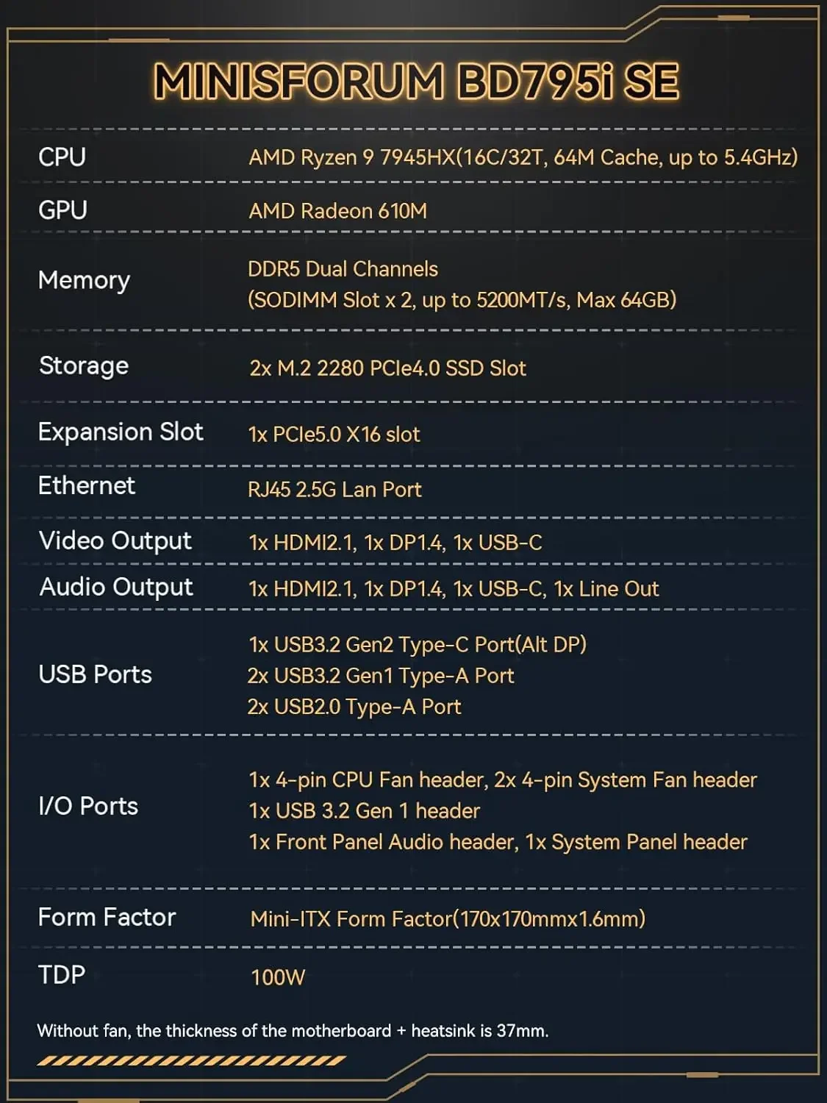827x1103 pixels.
Task: Click the Storage row label
Action: (84, 366)
